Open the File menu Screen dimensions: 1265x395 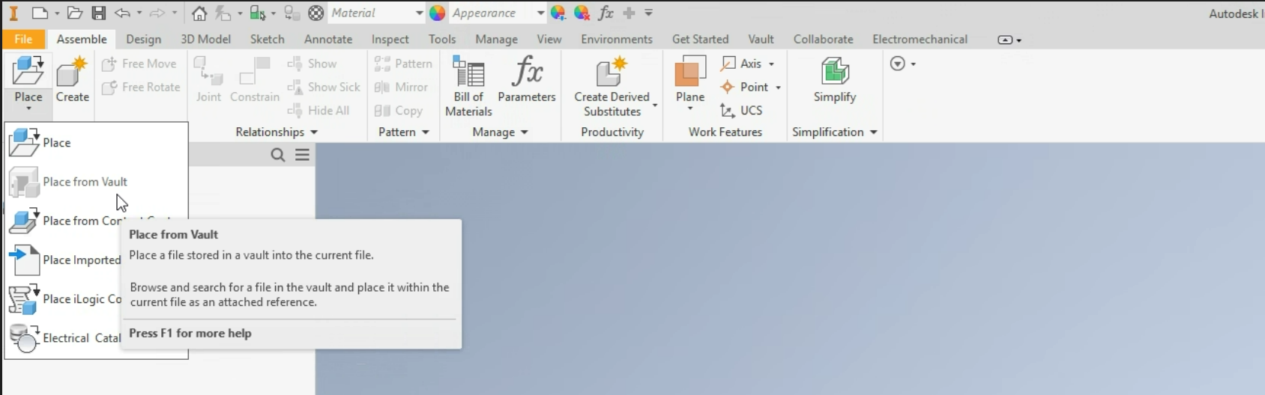[x=23, y=39]
